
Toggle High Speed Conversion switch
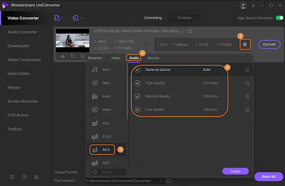[279, 18]
